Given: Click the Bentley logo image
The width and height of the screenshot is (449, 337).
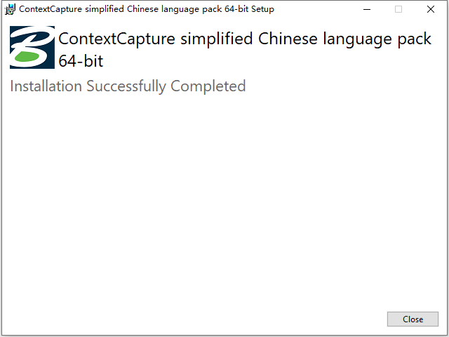Looking at the screenshot, I should click(x=32, y=47).
